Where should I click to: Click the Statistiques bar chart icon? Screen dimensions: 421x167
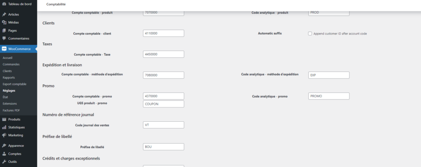coord(4,127)
